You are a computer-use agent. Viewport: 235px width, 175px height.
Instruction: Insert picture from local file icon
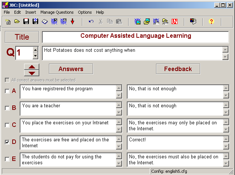click(x=147, y=21)
